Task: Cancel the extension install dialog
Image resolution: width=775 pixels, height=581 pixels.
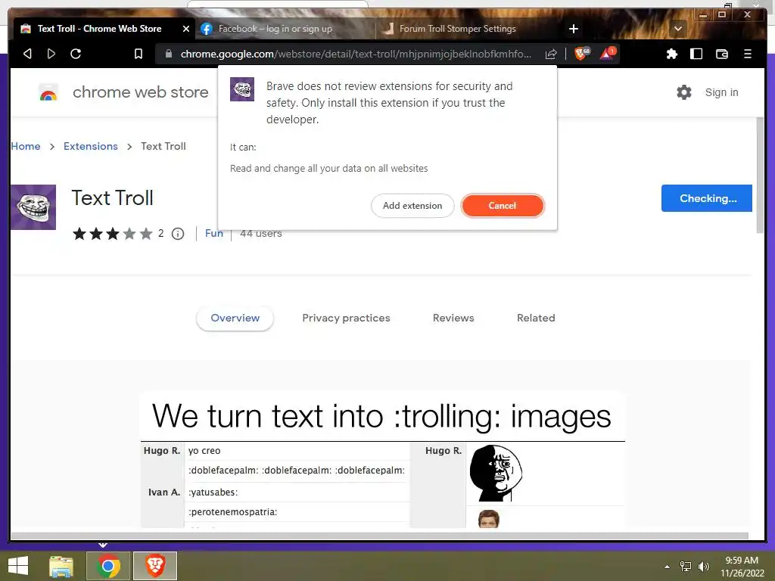Action: pos(503,206)
